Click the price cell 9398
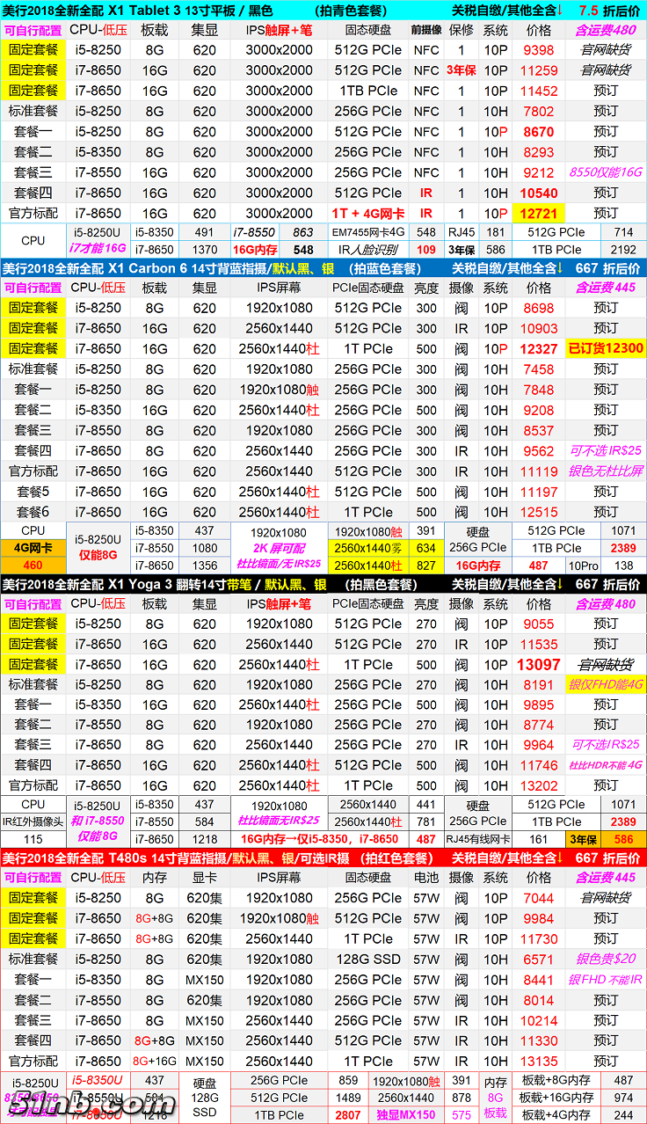Image resolution: width=647 pixels, height=1124 pixels. [x=539, y=50]
